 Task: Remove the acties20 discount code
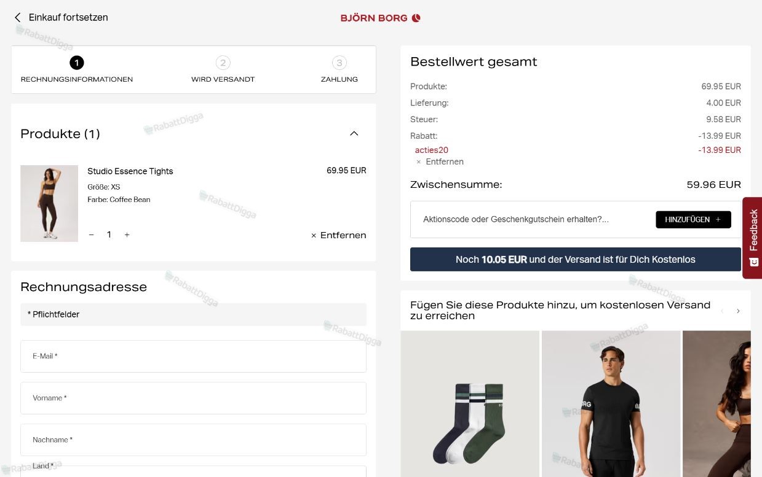[440, 162]
